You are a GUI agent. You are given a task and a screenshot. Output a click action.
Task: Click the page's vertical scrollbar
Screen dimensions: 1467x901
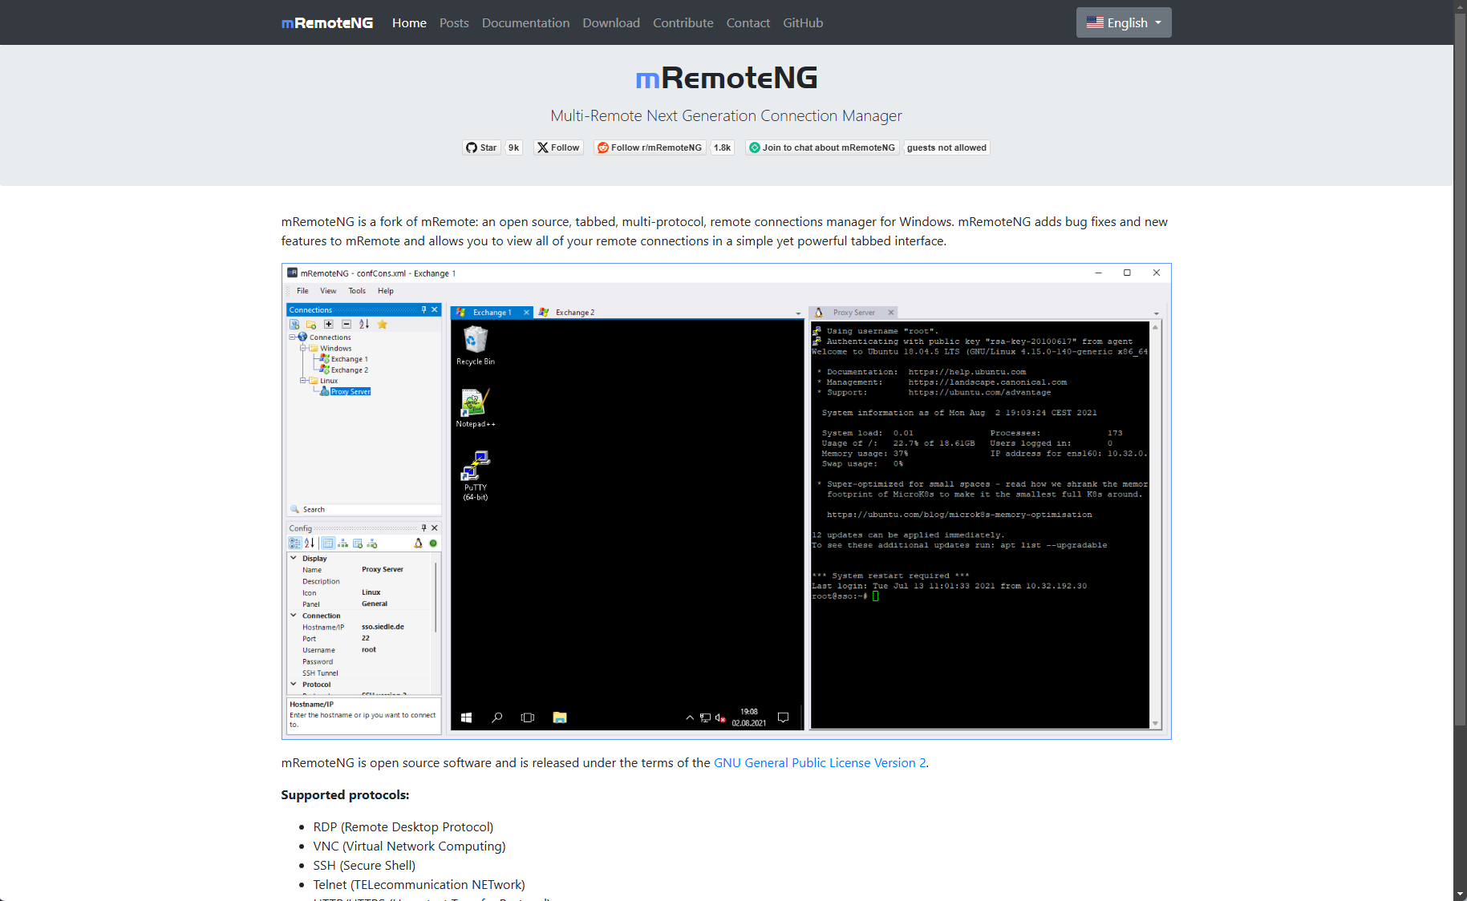coord(1460,401)
